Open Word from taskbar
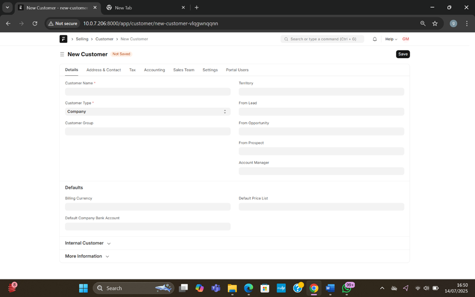This screenshot has width=475, height=297. coord(330,288)
